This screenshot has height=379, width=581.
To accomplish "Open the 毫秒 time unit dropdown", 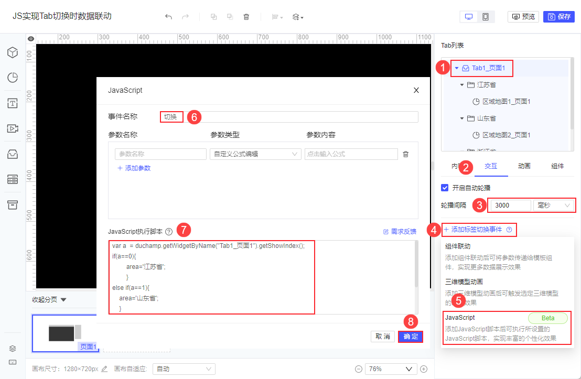I will pyautogui.click(x=554, y=205).
